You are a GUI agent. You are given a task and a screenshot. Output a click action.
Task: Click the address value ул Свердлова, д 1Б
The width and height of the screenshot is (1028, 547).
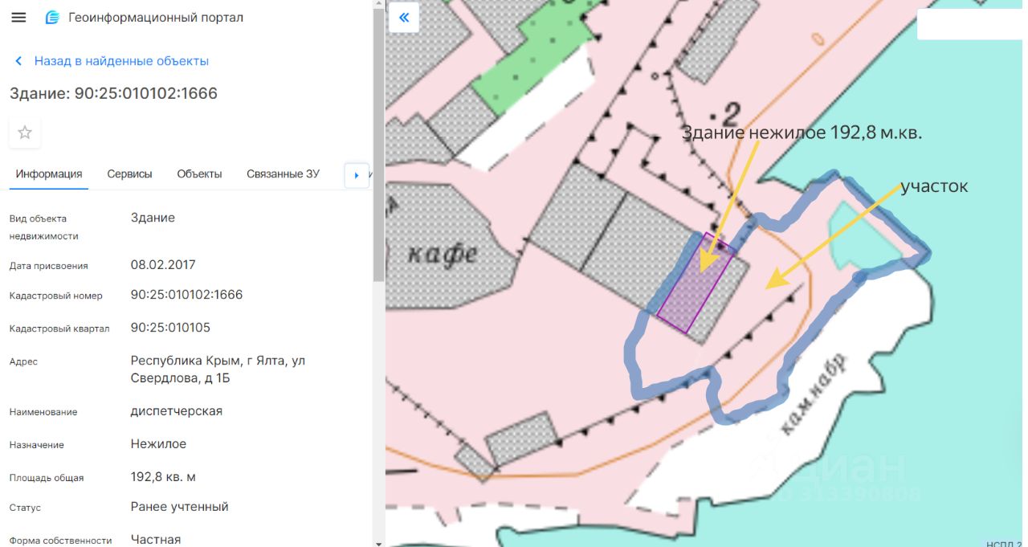coord(218,369)
